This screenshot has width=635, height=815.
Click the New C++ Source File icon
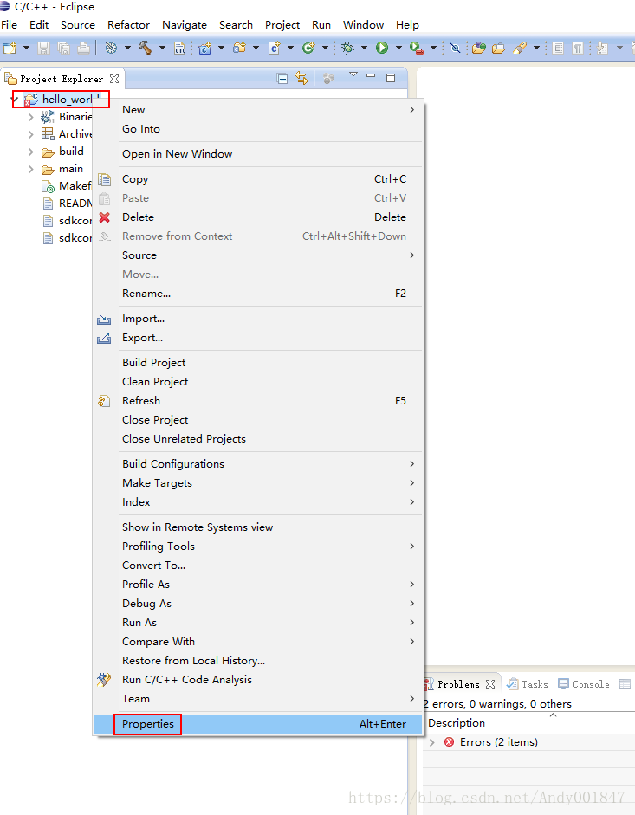click(x=274, y=49)
